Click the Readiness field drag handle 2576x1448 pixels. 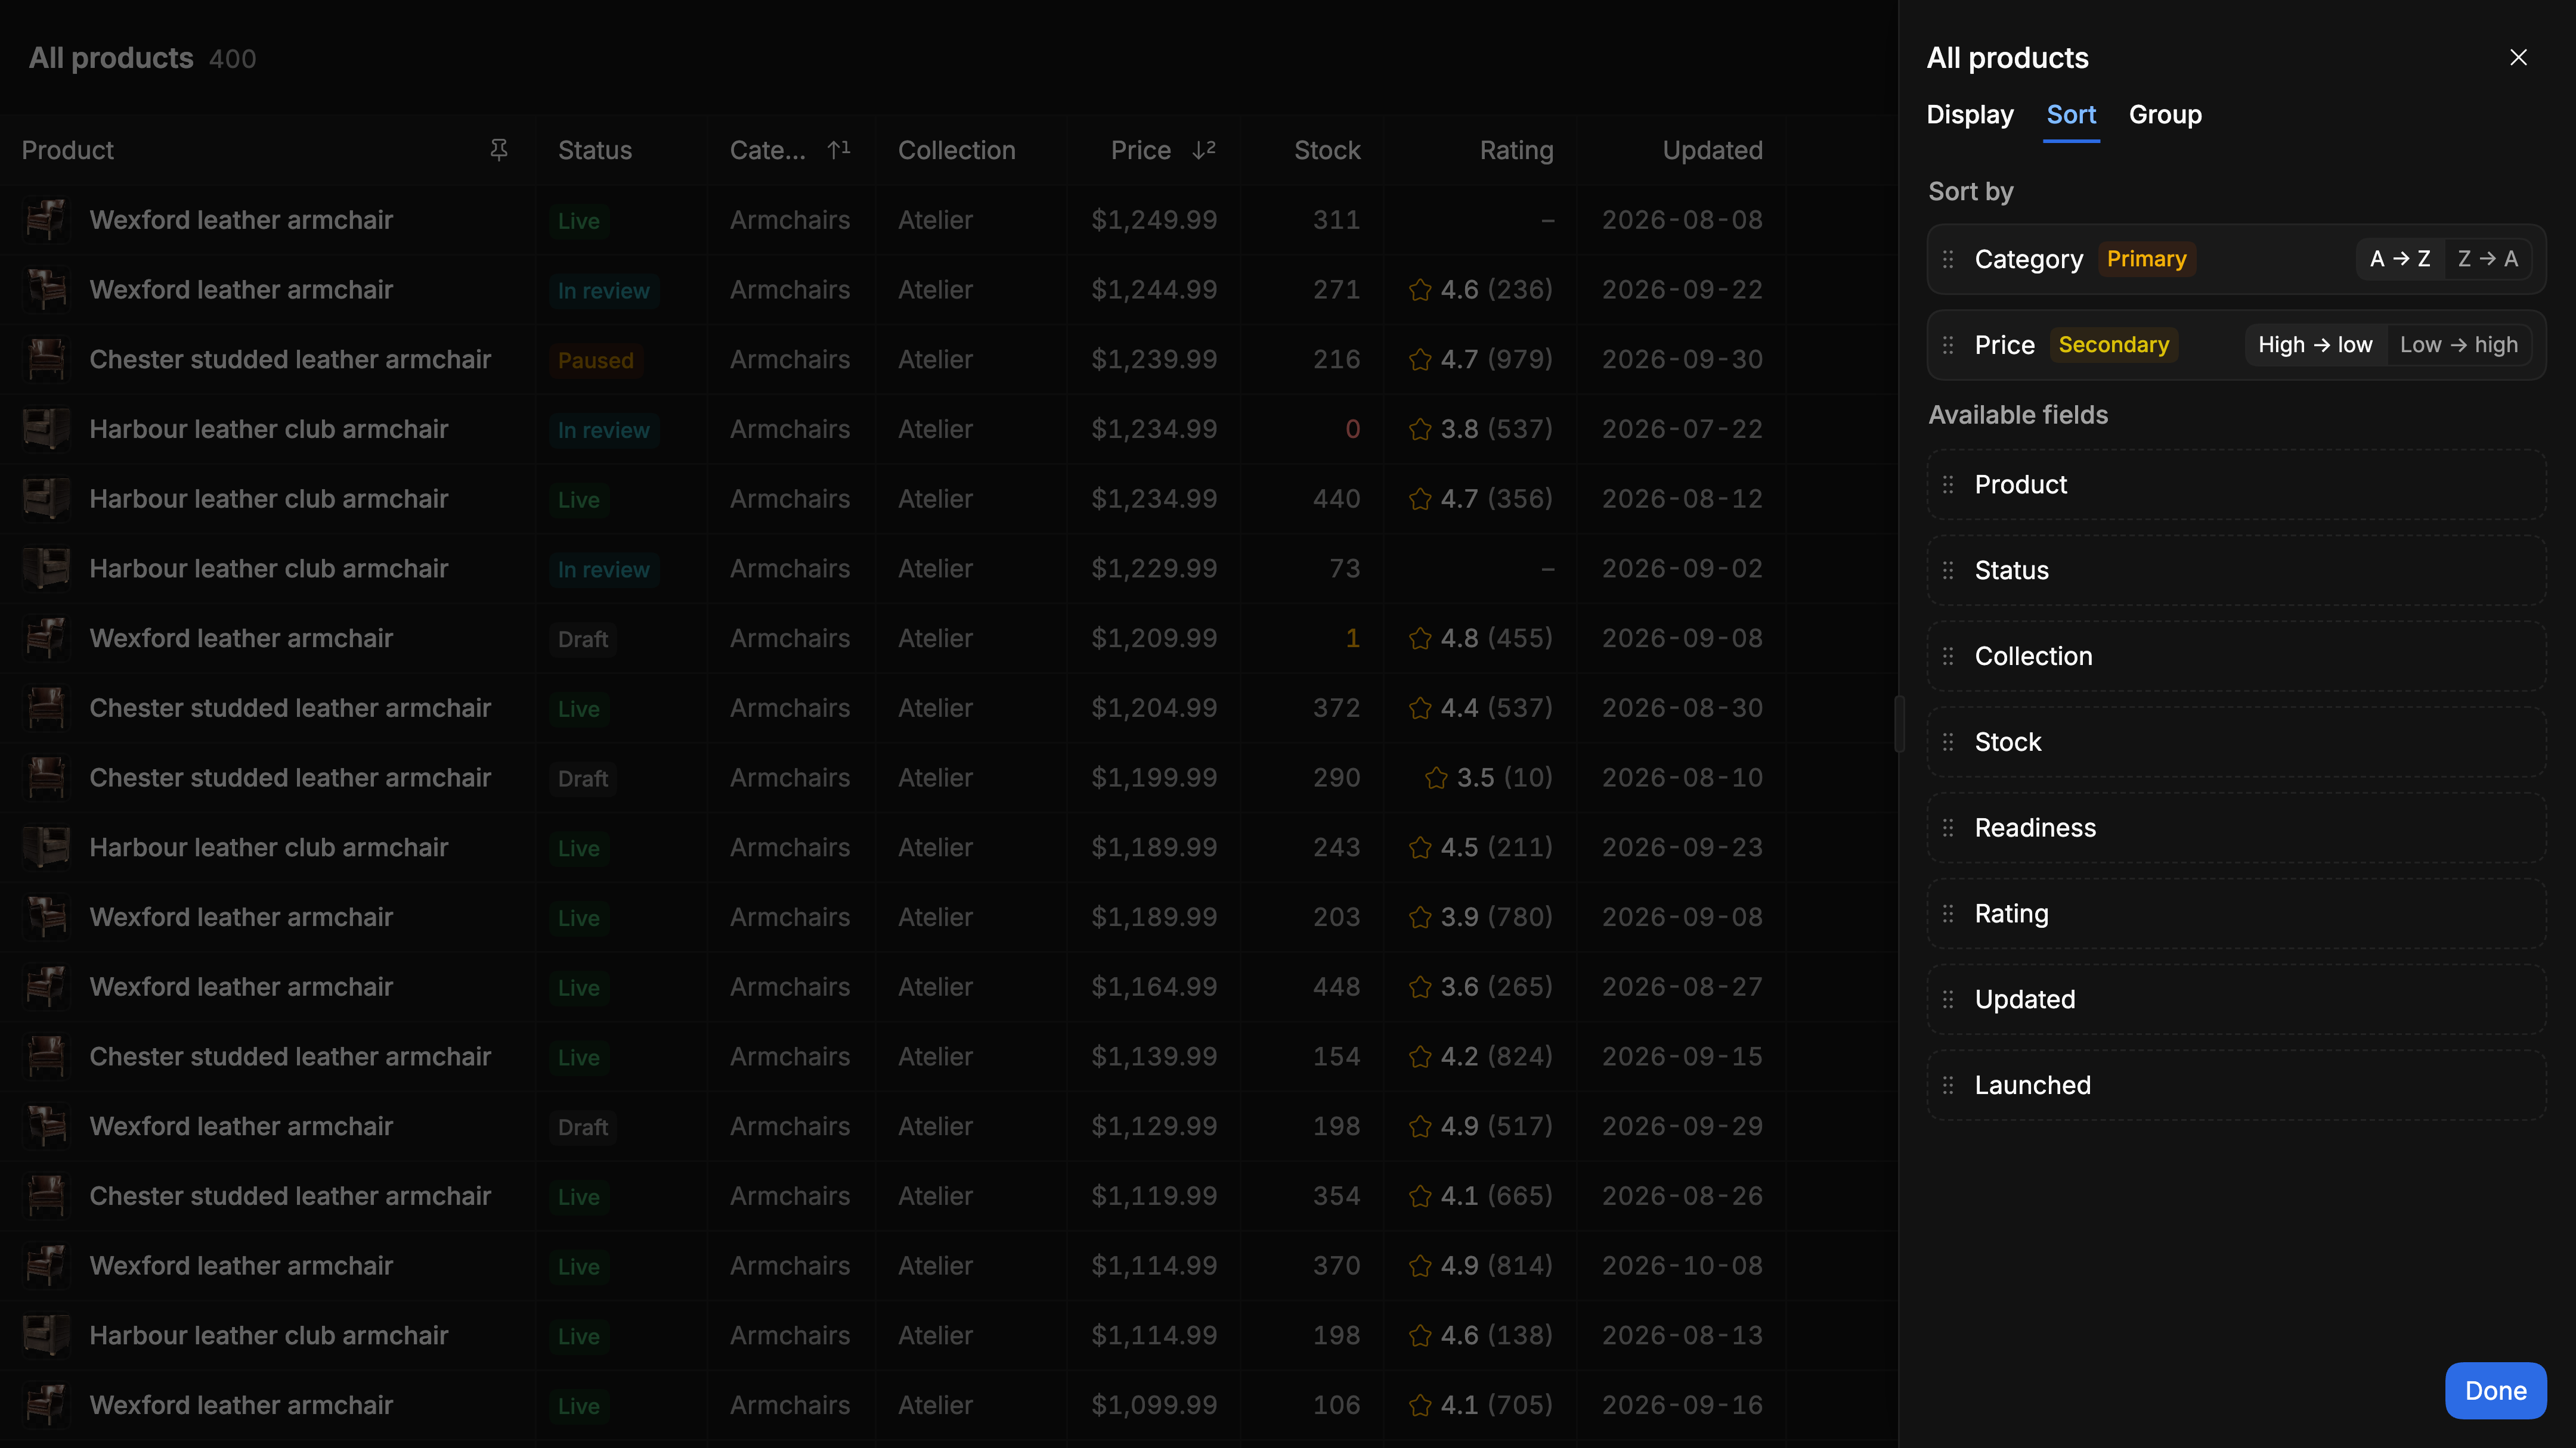(x=1948, y=828)
